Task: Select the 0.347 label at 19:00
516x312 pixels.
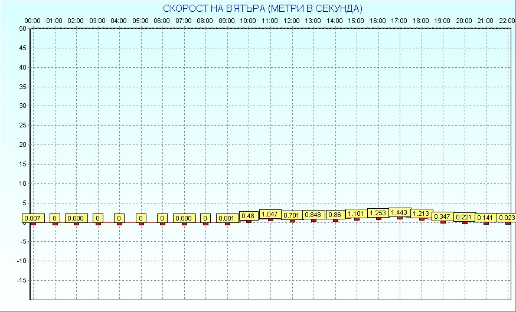Action: (x=442, y=216)
